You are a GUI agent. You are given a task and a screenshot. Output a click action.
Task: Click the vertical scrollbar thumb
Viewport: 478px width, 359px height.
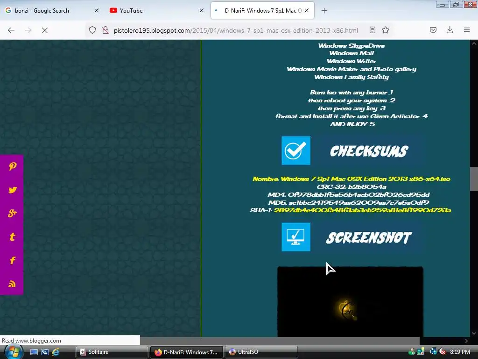coord(474,179)
